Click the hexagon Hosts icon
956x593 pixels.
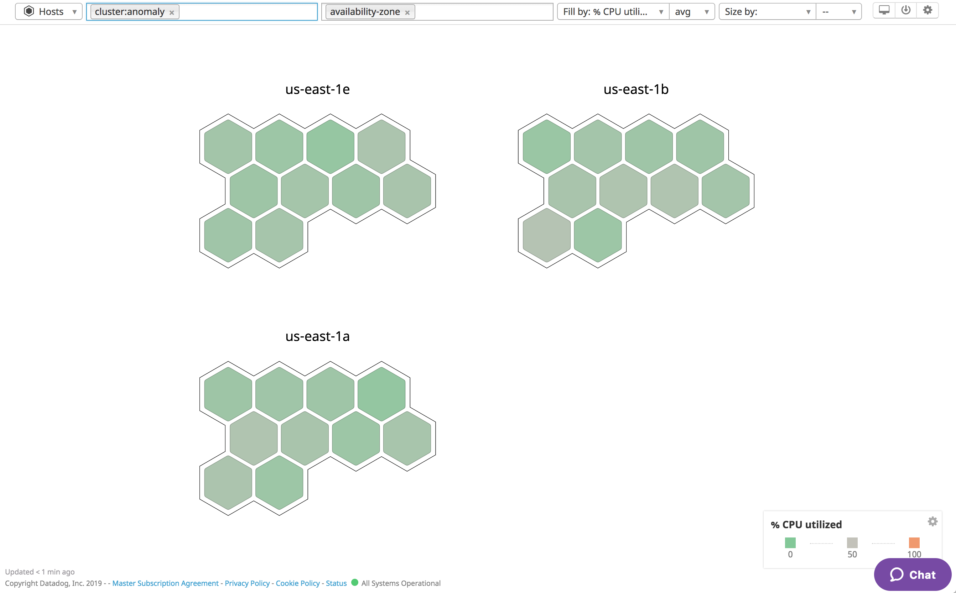[29, 11]
